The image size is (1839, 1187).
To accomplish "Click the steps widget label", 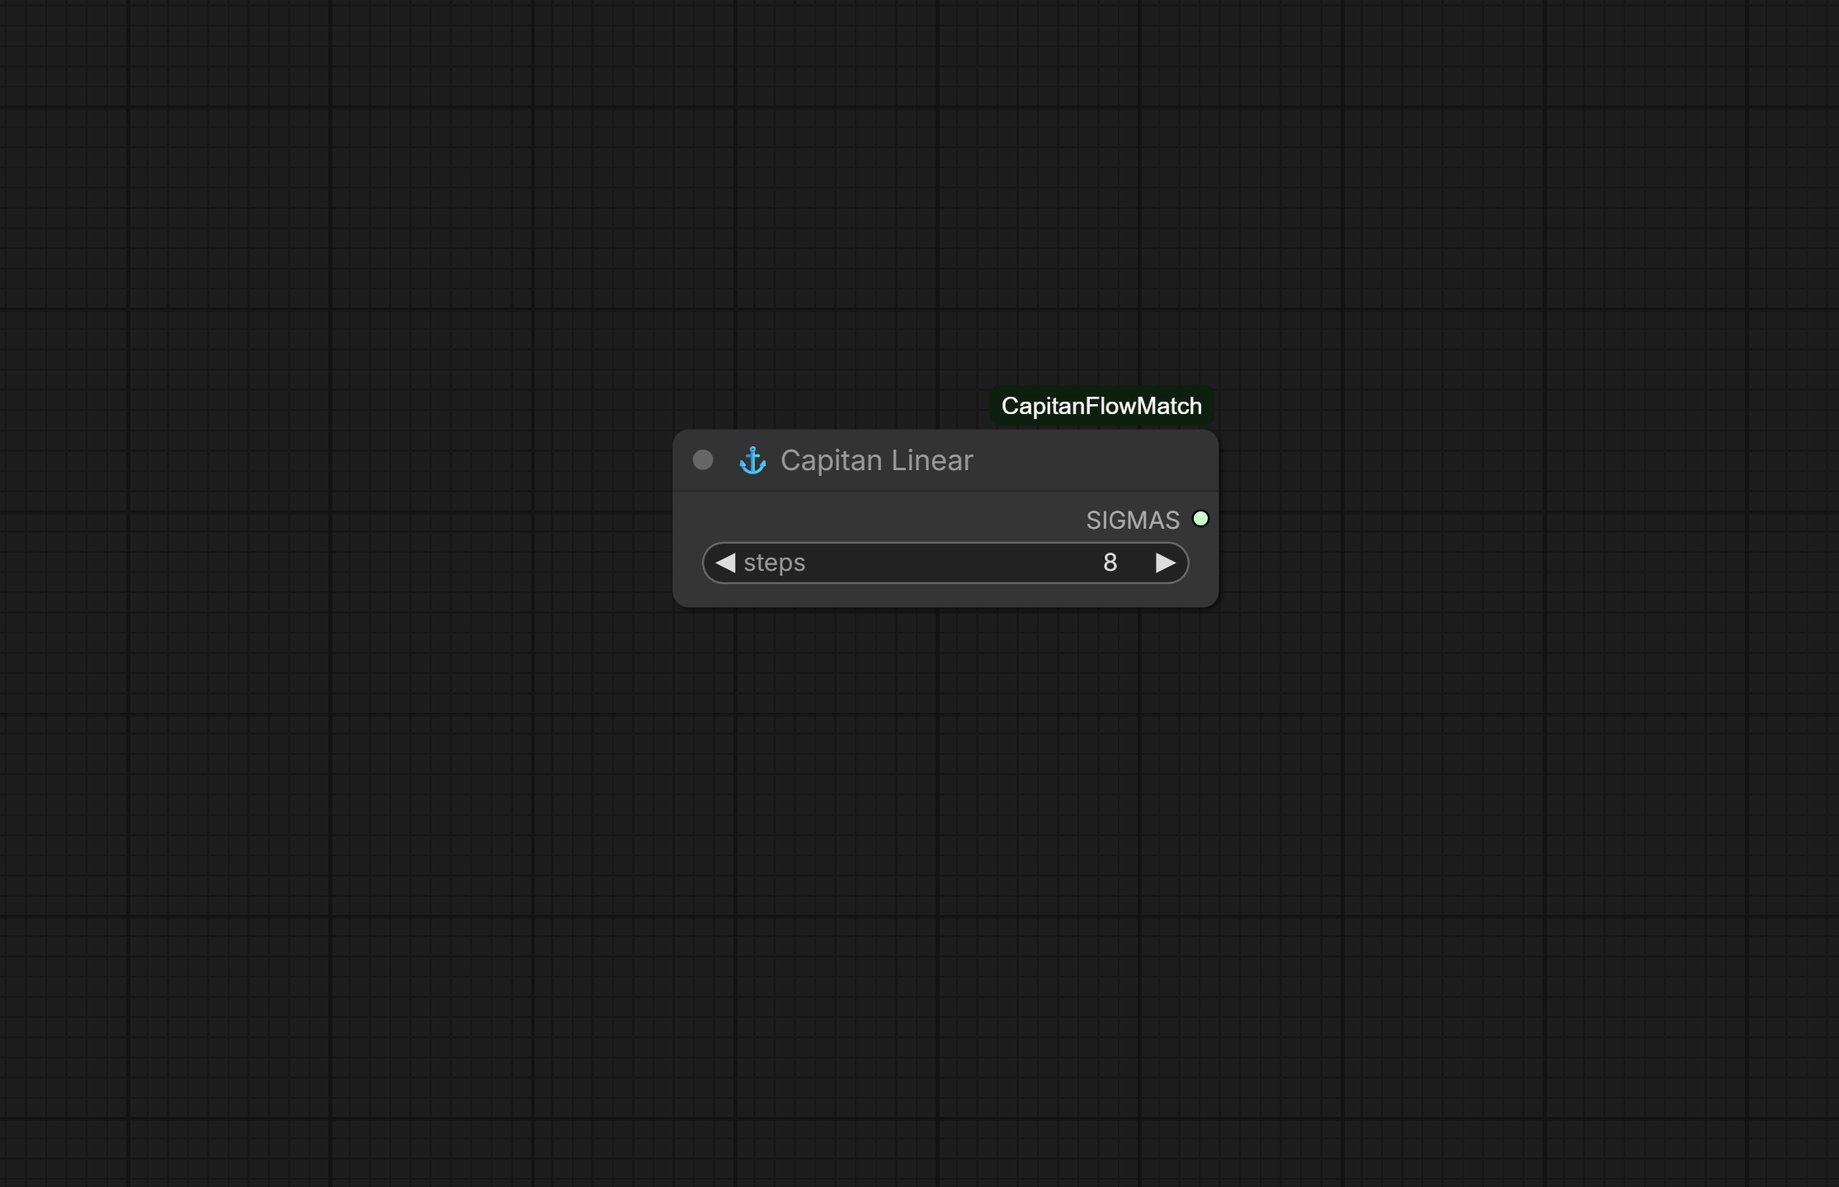I will [x=774, y=563].
